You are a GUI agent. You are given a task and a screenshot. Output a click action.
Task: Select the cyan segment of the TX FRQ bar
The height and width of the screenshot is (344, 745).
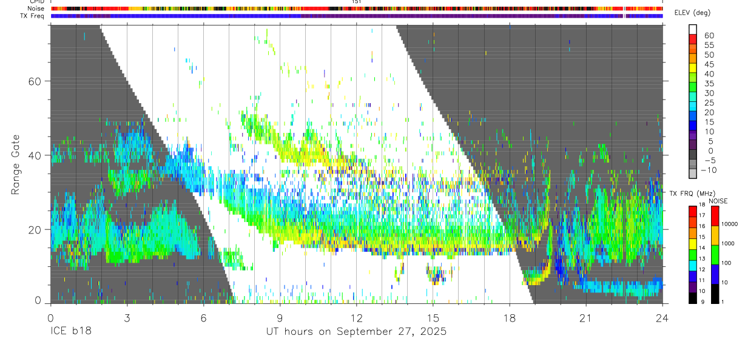point(693,266)
